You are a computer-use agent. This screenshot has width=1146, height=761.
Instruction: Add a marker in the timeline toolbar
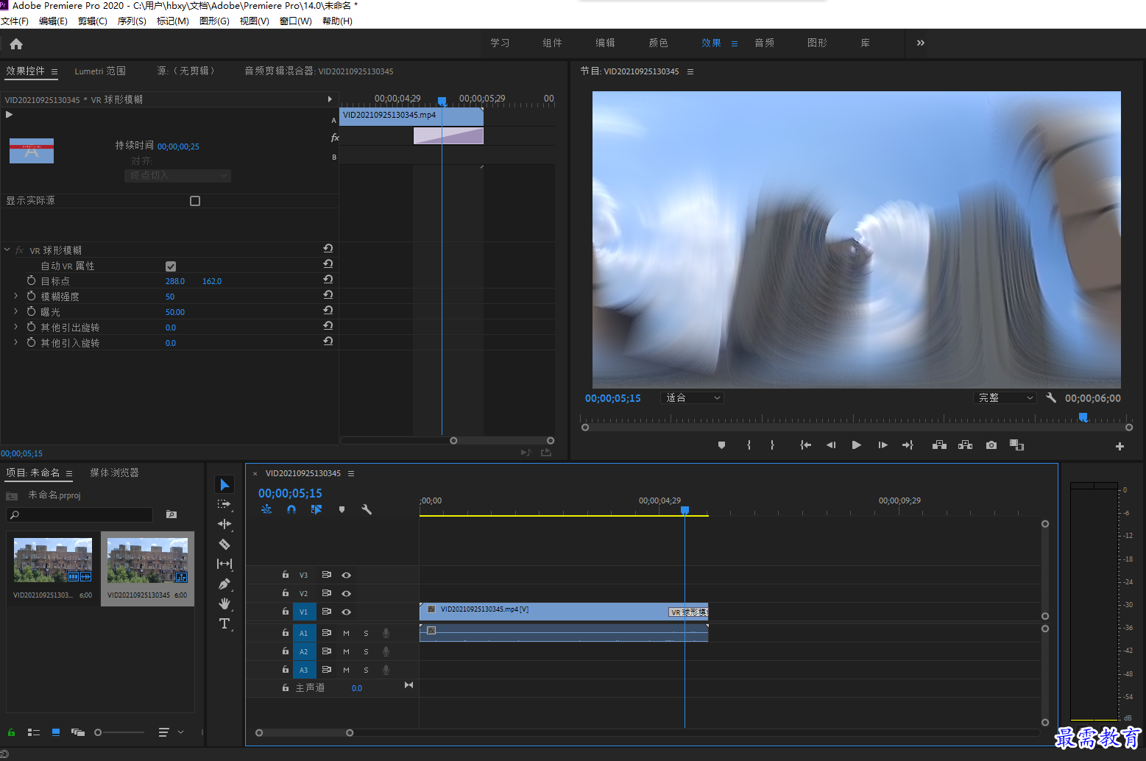[x=342, y=509]
